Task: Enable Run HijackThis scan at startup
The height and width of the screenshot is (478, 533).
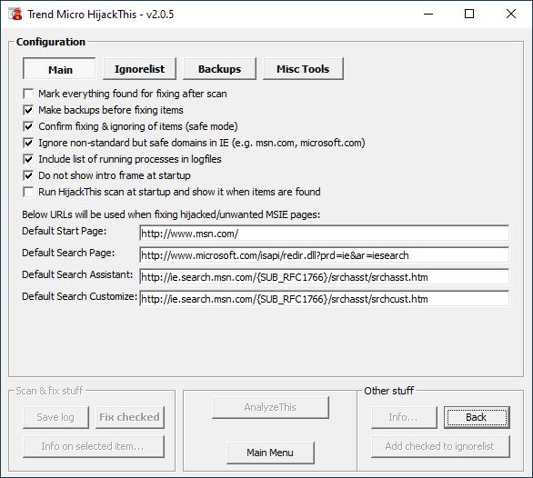Action: (x=28, y=192)
